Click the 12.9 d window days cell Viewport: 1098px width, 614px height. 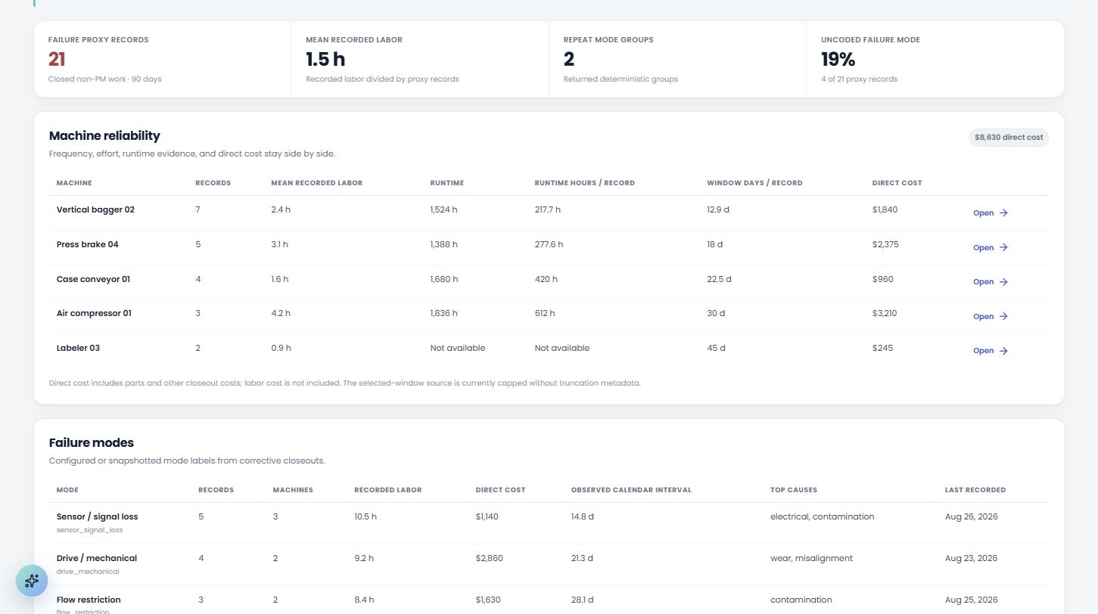point(719,209)
